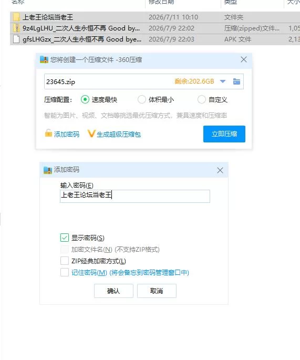Click the archive icon in 添加密码 title bar

pyautogui.click(x=48, y=170)
